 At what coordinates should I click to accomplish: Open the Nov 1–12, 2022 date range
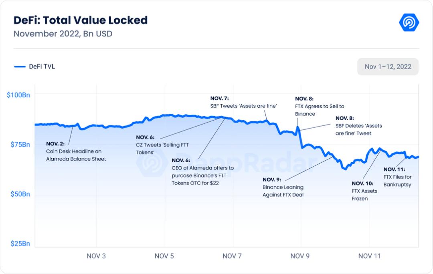tap(388, 66)
